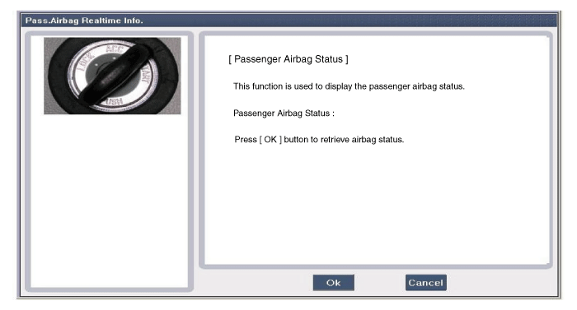
Task: Select the [ Passenger Airbag Status ] heading
Action: tap(288, 59)
